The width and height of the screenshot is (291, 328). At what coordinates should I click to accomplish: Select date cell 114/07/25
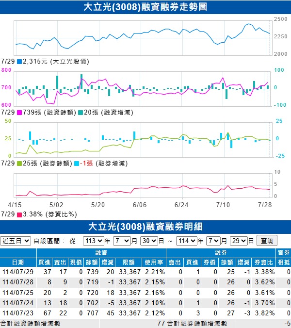pyautogui.click(x=18, y=293)
